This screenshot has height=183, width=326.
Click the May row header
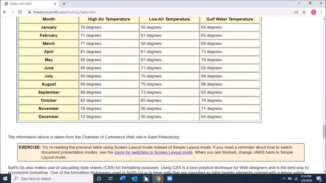coord(49,60)
